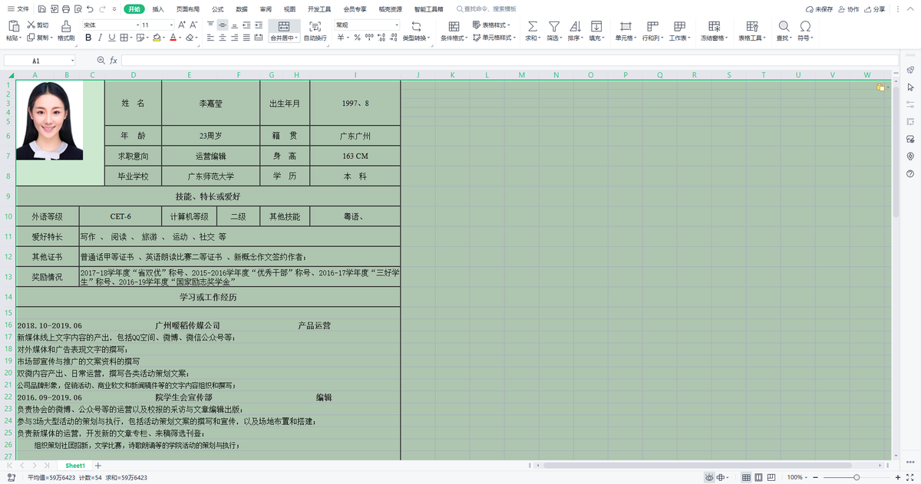
Task: Click the Collaborate (协作) button
Action: click(849, 9)
